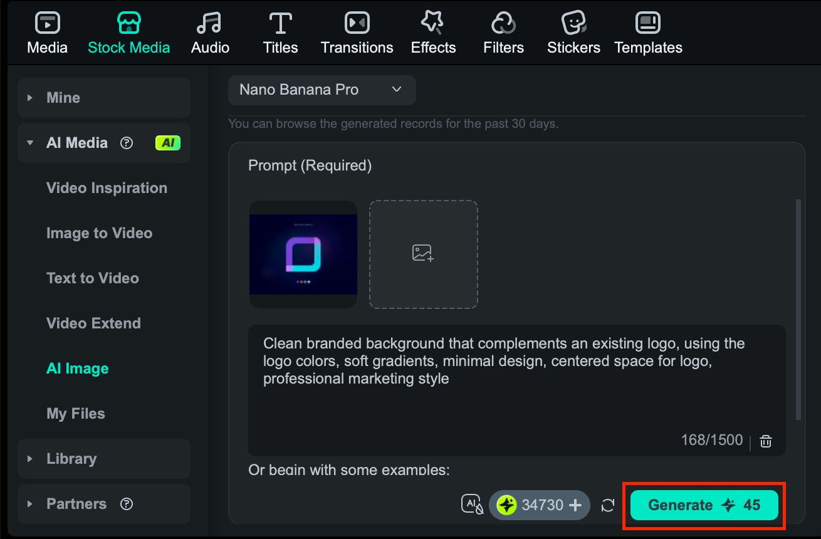Select the uploaded logo thumbnail
The width and height of the screenshot is (821, 539).
pyautogui.click(x=303, y=254)
